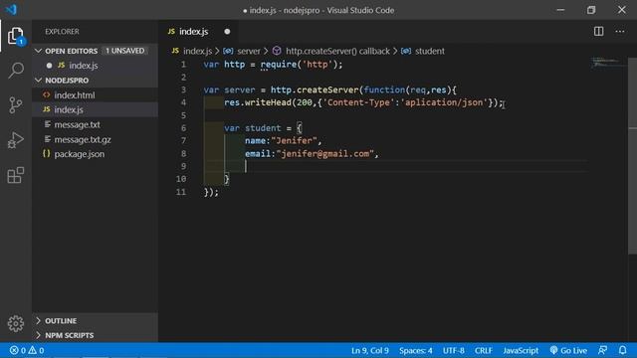Open message.txt file
Screen dimensions: 637x358
[78, 124]
